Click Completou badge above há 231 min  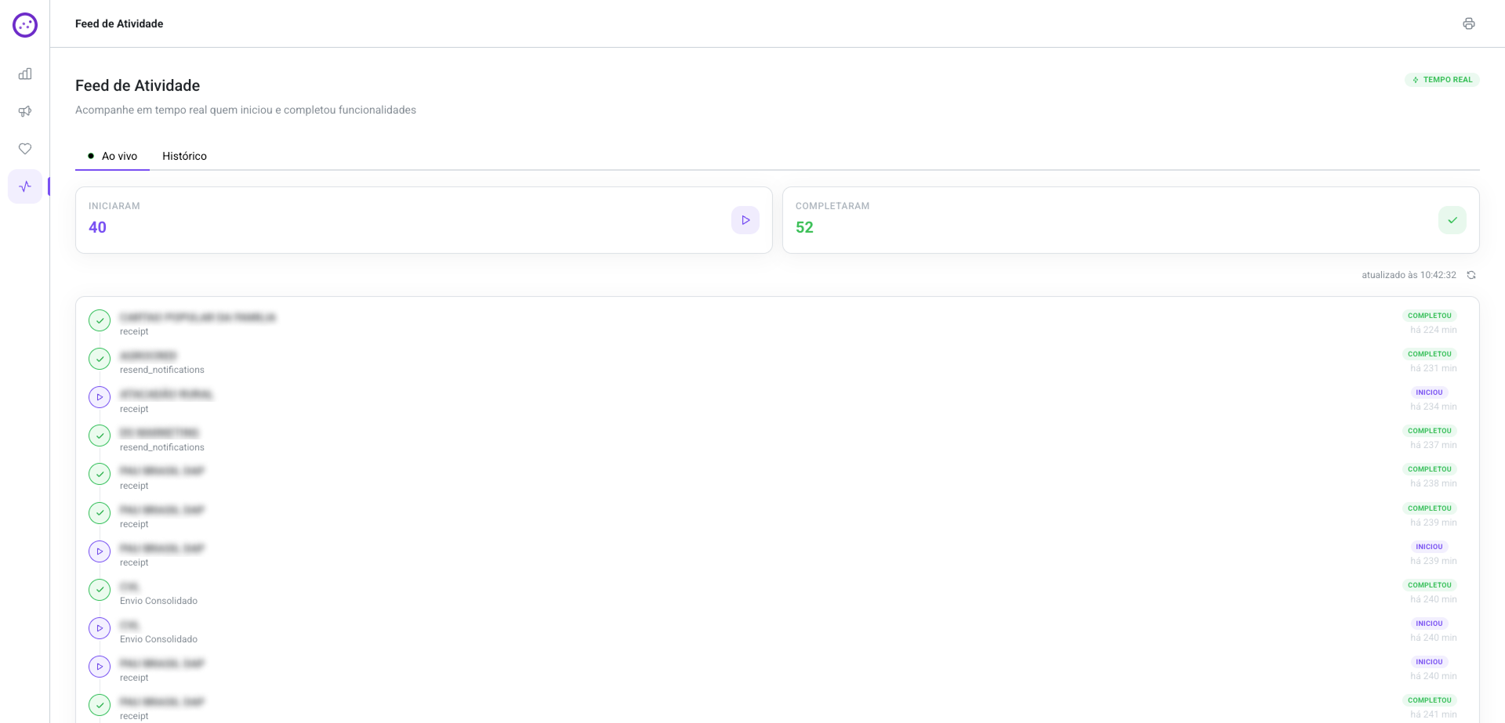click(1429, 354)
